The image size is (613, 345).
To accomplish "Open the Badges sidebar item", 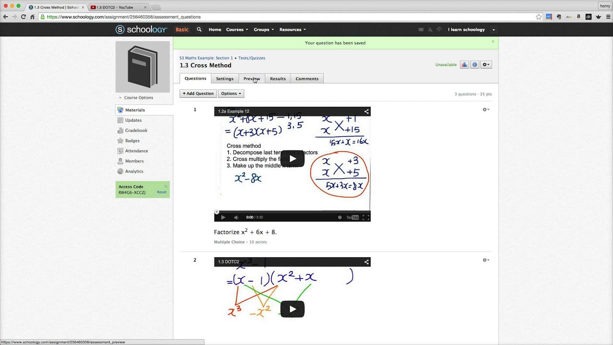I will pos(132,140).
